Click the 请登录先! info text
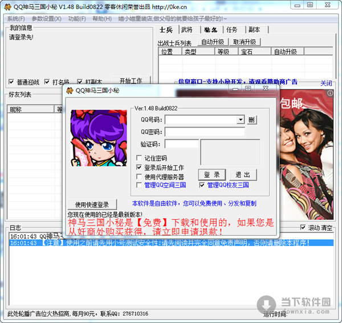This screenshot has height=323, width=342. 21,37
